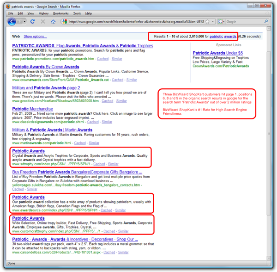
Task: Click the scrollbar down arrow
Action: [269, 258]
